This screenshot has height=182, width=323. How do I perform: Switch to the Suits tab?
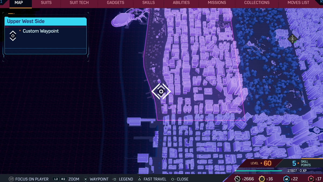point(46,3)
